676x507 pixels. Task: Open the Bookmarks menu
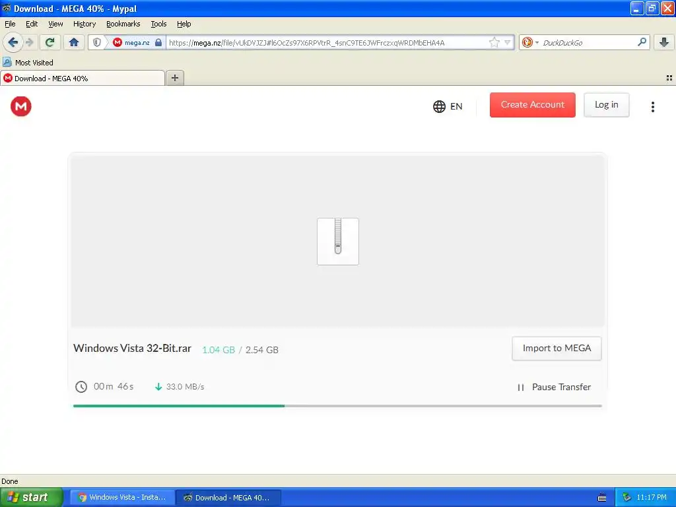pyautogui.click(x=123, y=24)
